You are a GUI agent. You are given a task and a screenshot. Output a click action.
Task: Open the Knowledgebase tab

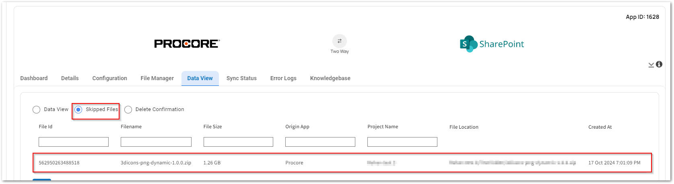click(330, 78)
